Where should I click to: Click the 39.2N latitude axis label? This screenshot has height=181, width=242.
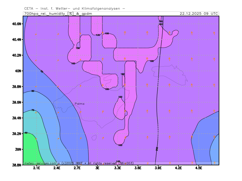[16, 134]
